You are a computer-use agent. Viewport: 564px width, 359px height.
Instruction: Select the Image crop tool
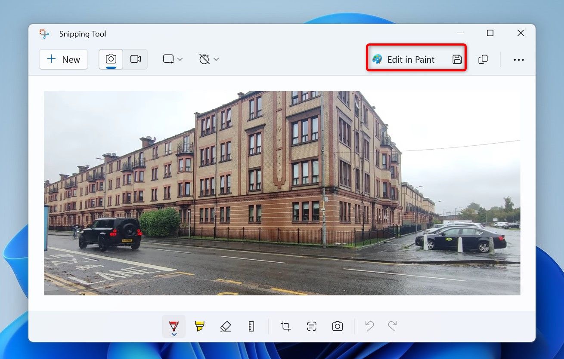point(286,326)
